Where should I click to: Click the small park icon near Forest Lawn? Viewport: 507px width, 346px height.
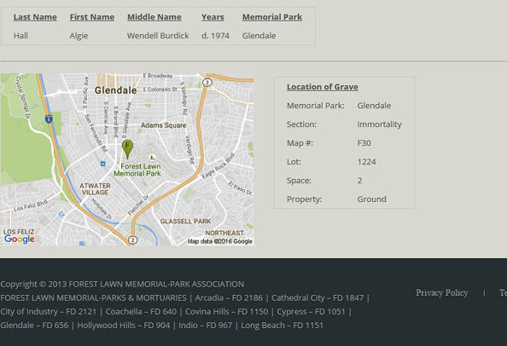click(152, 158)
